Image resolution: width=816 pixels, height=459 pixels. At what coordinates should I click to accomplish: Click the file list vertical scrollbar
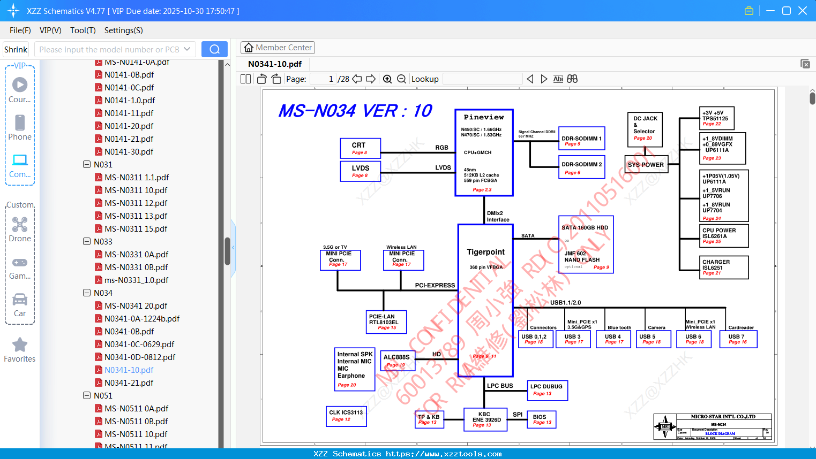[x=227, y=251]
